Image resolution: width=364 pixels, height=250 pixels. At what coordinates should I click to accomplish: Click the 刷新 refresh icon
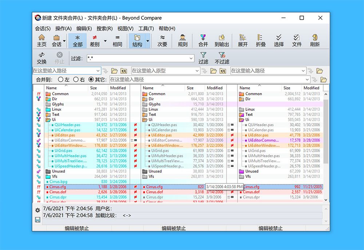[315, 41]
